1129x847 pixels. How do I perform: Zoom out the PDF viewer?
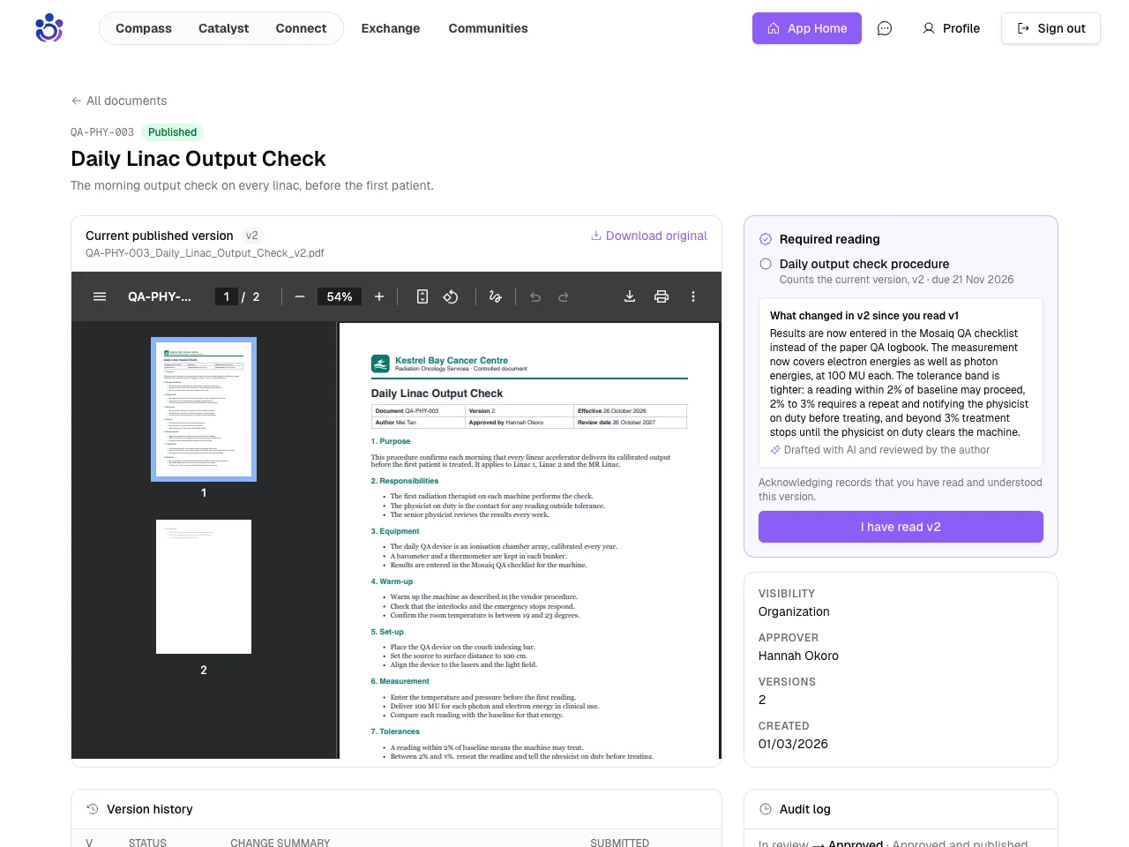click(300, 296)
